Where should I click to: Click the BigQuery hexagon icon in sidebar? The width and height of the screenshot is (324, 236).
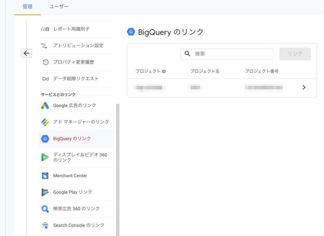point(45,139)
